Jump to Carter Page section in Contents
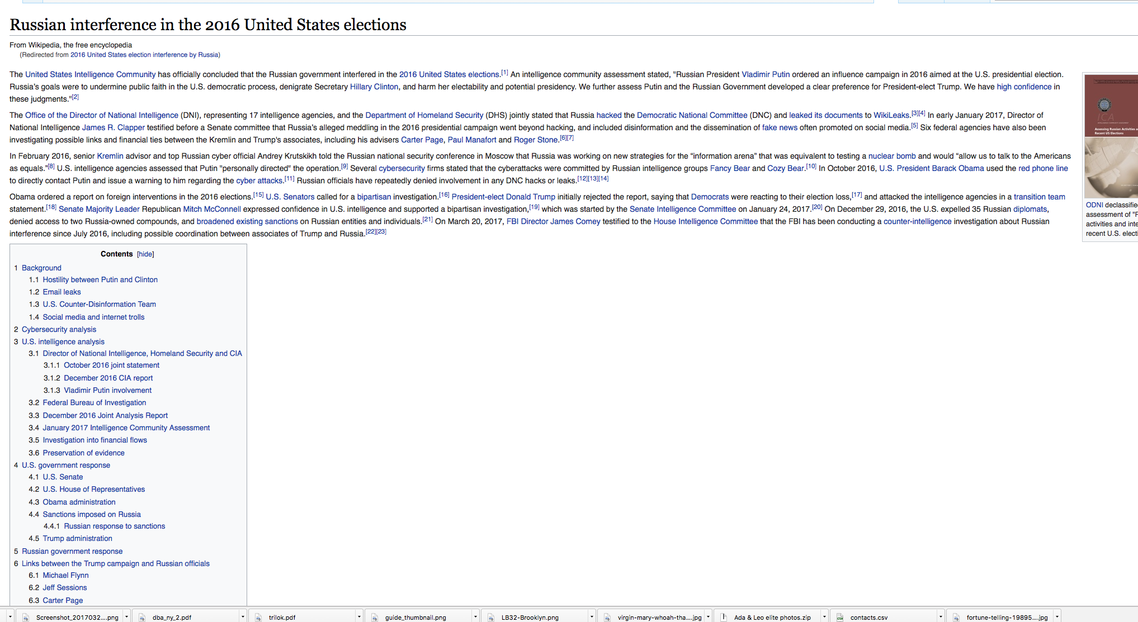The width and height of the screenshot is (1138, 622). [x=63, y=600]
